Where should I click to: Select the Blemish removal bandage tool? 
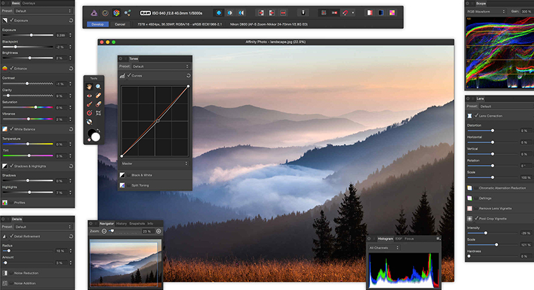(98, 96)
